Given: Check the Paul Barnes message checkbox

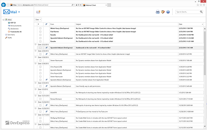Looking at the screenshot, I should click(x=40, y=32).
